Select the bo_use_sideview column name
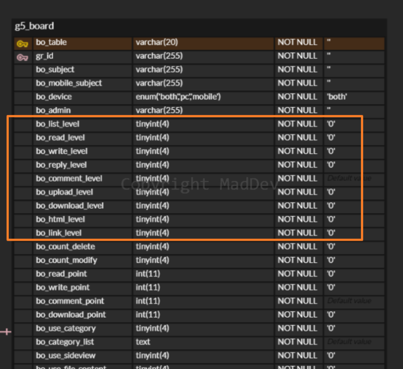Viewport: 403px width, 369px height. point(66,355)
